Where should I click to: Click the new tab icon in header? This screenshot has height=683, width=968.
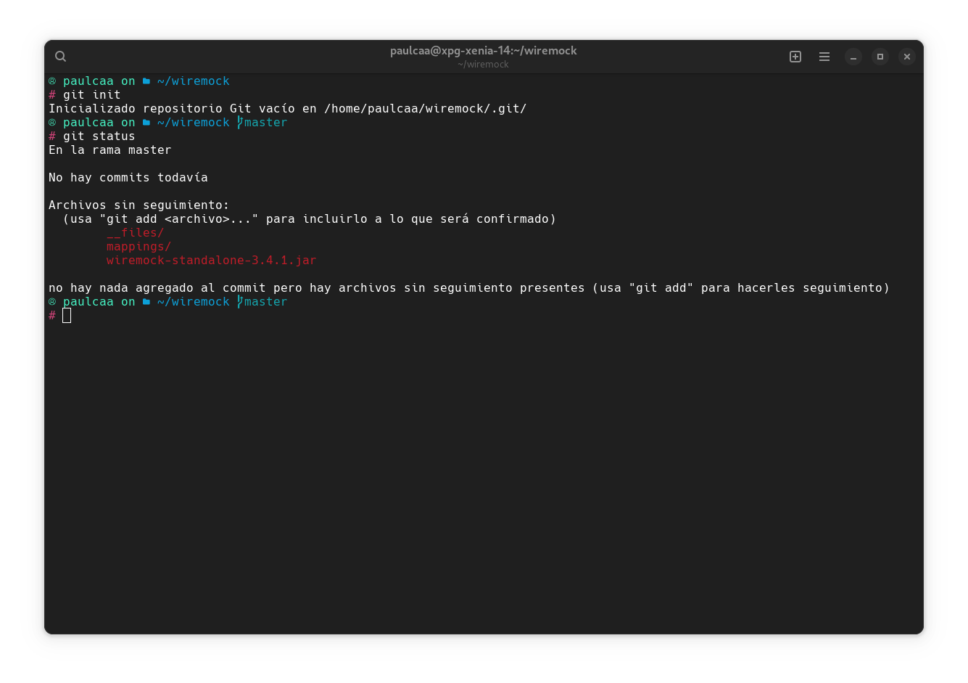(x=795, y=57)
